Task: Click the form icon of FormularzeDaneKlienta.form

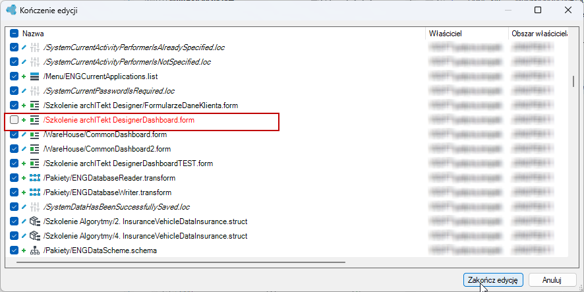Action: (x=35, y=105)
